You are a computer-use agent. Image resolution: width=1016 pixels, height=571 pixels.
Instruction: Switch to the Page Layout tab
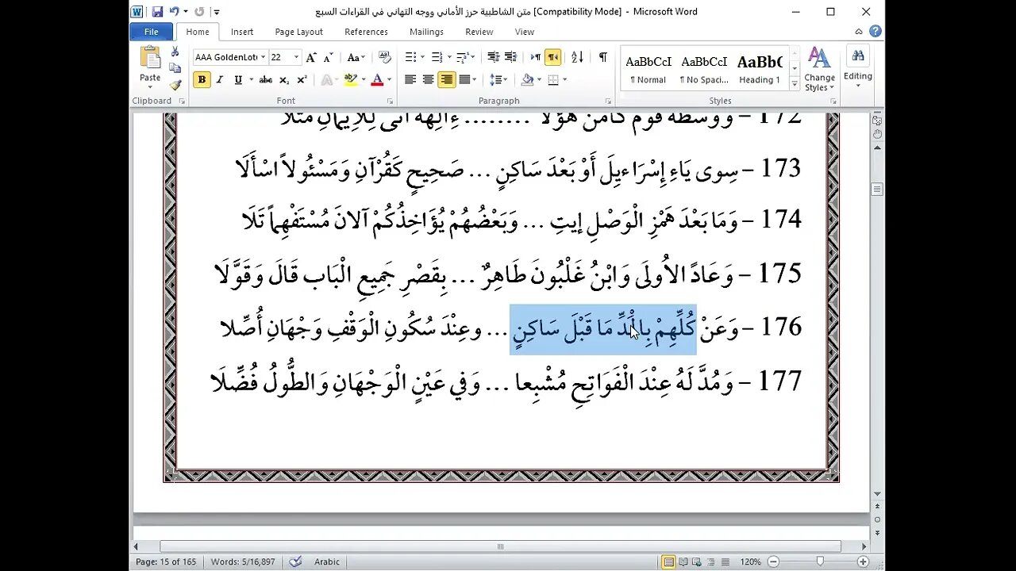coord(298,32)
